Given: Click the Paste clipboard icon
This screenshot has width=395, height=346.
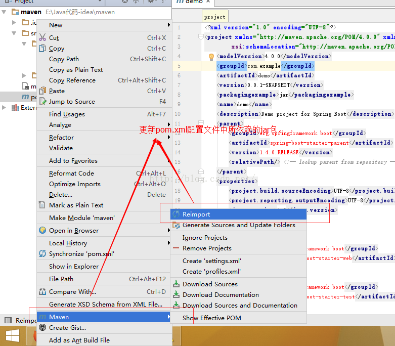Looking at the screenshot, I should pos(42,91).
